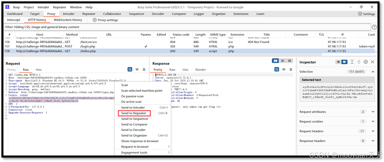The height and width of the screenshot is (162, 384).
Task: Open Engagement tools submenu
Action: point(143,152)
